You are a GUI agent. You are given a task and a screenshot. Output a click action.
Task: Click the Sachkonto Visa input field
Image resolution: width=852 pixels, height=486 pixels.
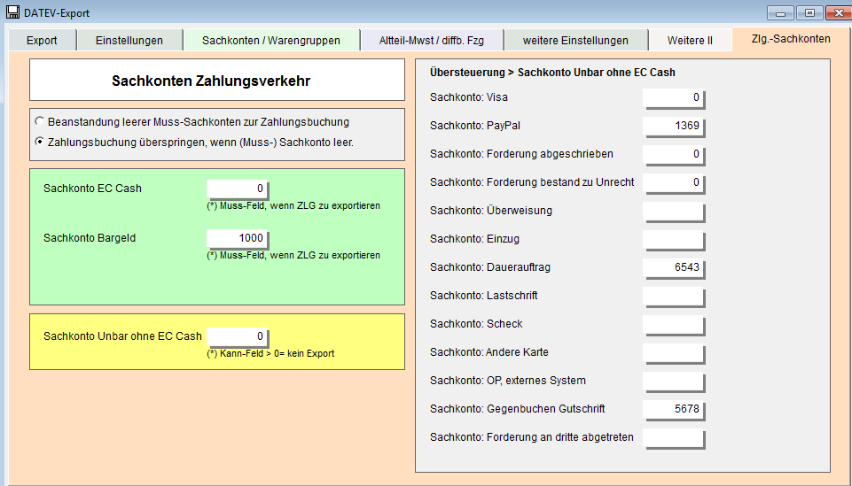pos(673,97)
